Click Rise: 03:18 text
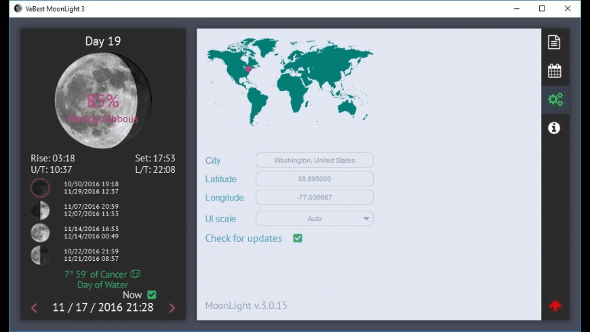 click(x=53, y=159)
